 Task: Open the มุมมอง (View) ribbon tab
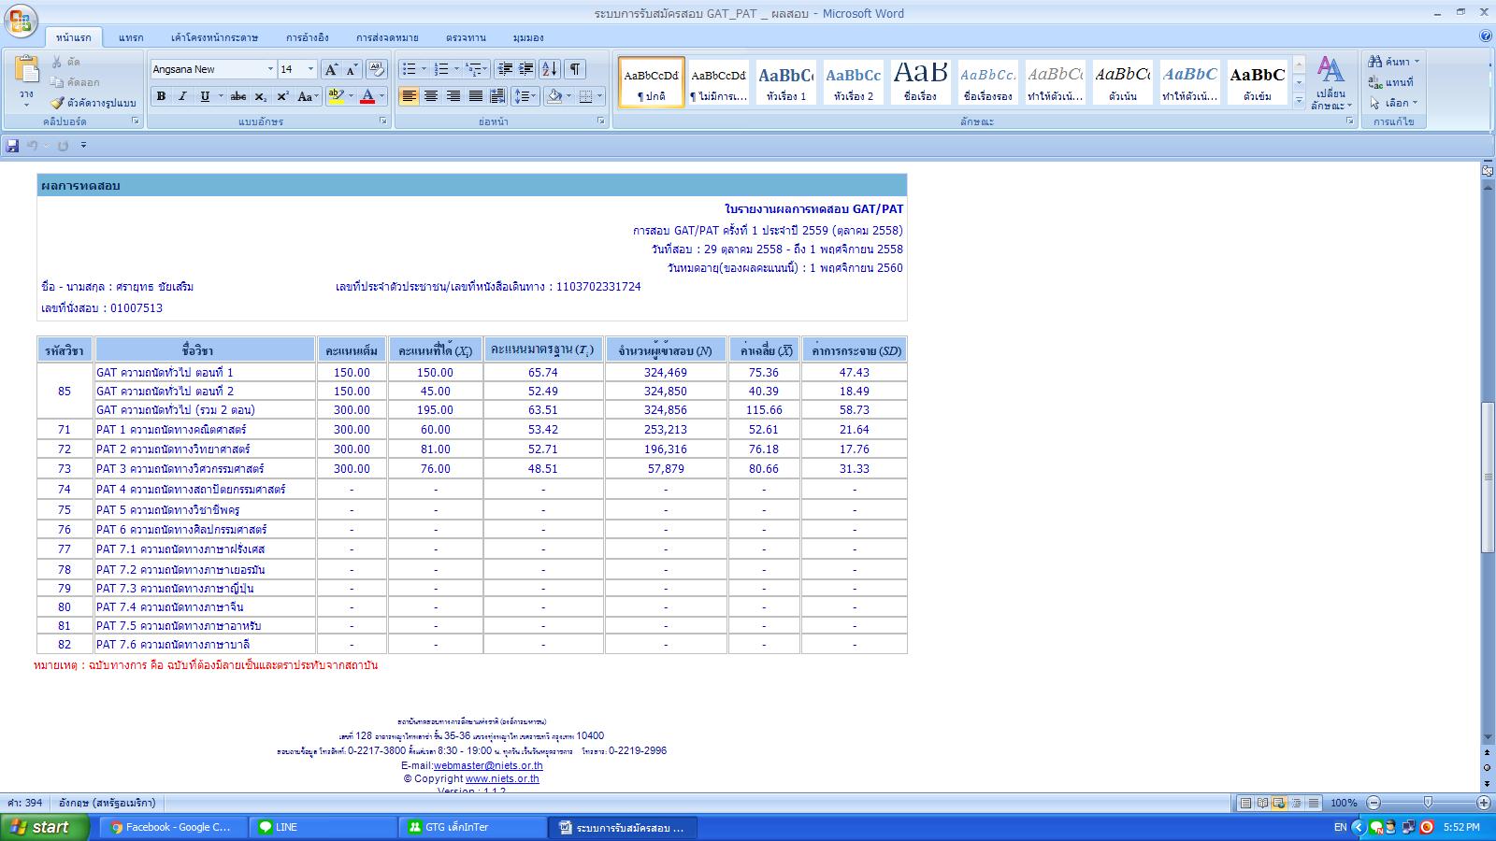click(x=528, y=37)
